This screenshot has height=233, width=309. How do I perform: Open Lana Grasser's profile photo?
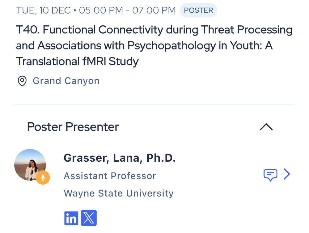coord(30,165)
